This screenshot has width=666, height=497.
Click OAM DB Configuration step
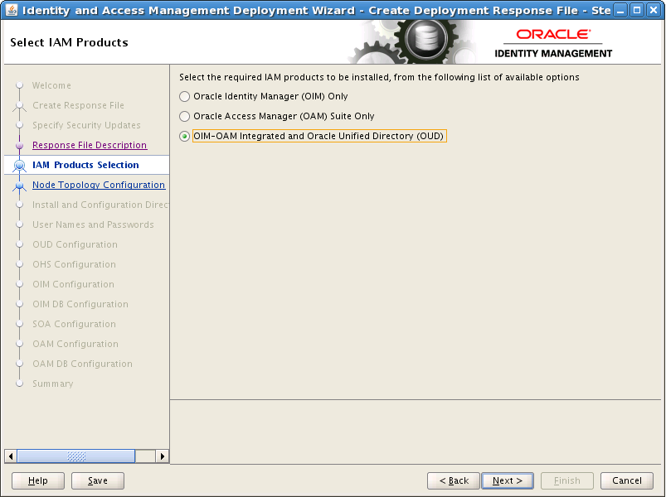(x=82, y=364)
